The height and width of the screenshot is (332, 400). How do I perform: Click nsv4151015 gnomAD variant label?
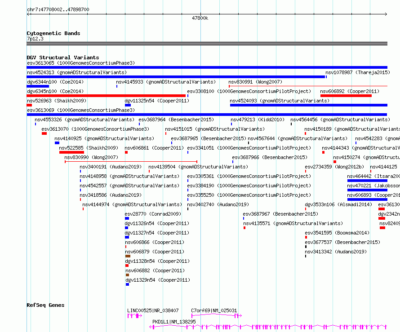tap(215, 129)
